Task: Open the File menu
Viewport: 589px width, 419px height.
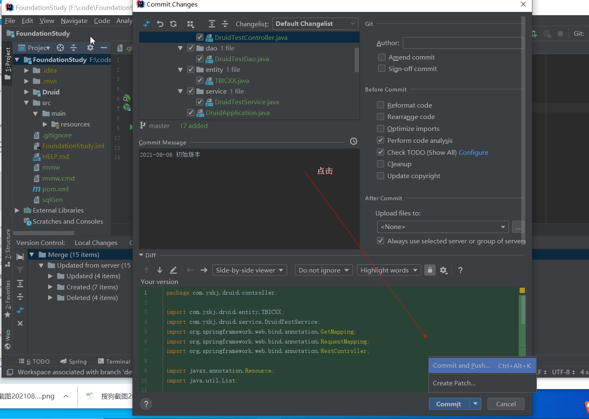Action: [10, 21]
